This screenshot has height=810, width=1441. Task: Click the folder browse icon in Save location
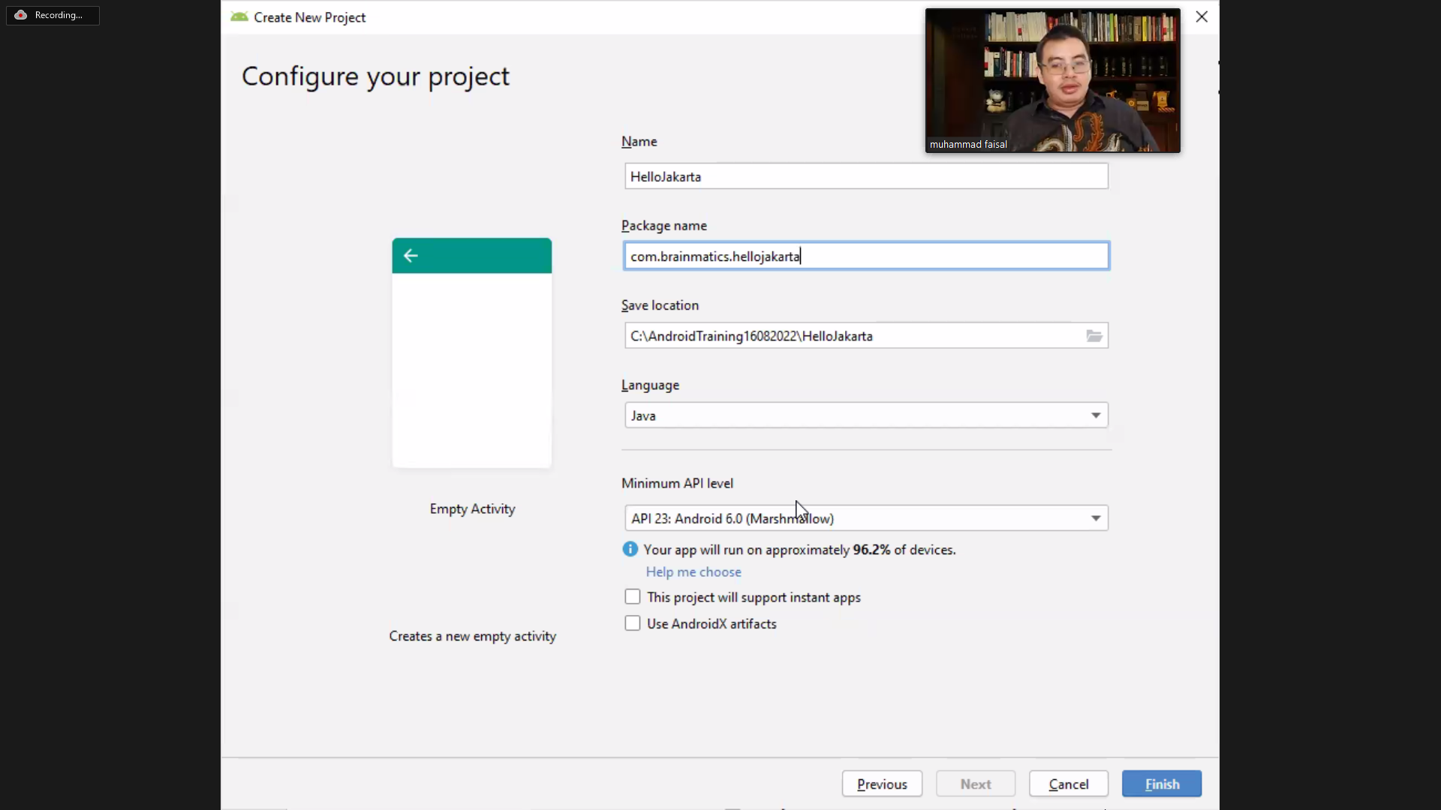1094,336
